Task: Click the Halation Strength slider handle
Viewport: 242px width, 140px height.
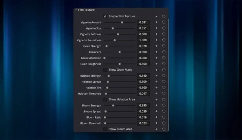Action: click(109, 76)
